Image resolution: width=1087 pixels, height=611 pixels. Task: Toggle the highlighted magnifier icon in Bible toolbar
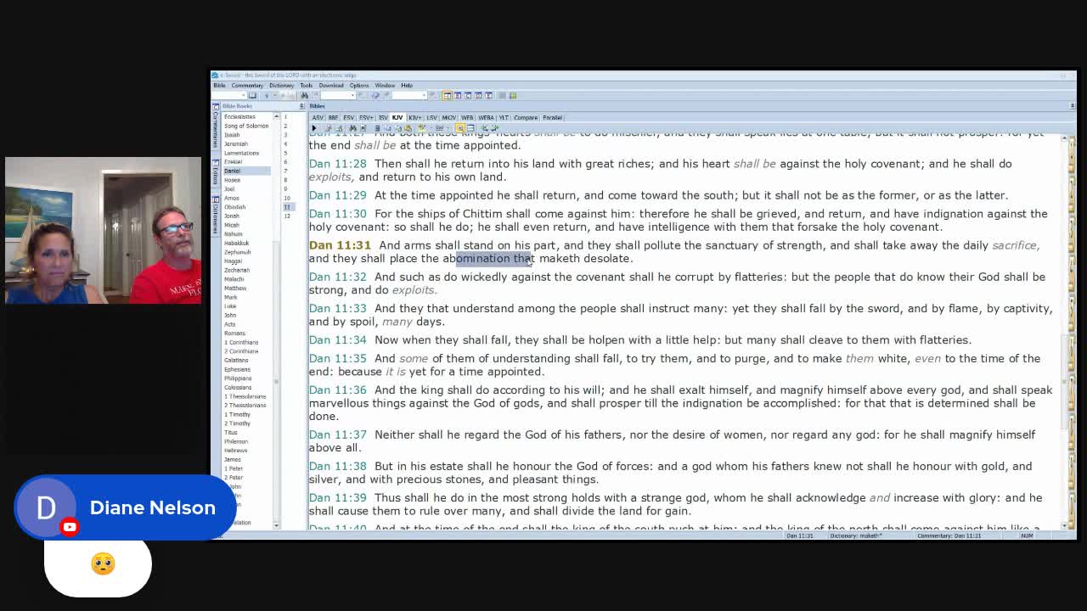460,128
